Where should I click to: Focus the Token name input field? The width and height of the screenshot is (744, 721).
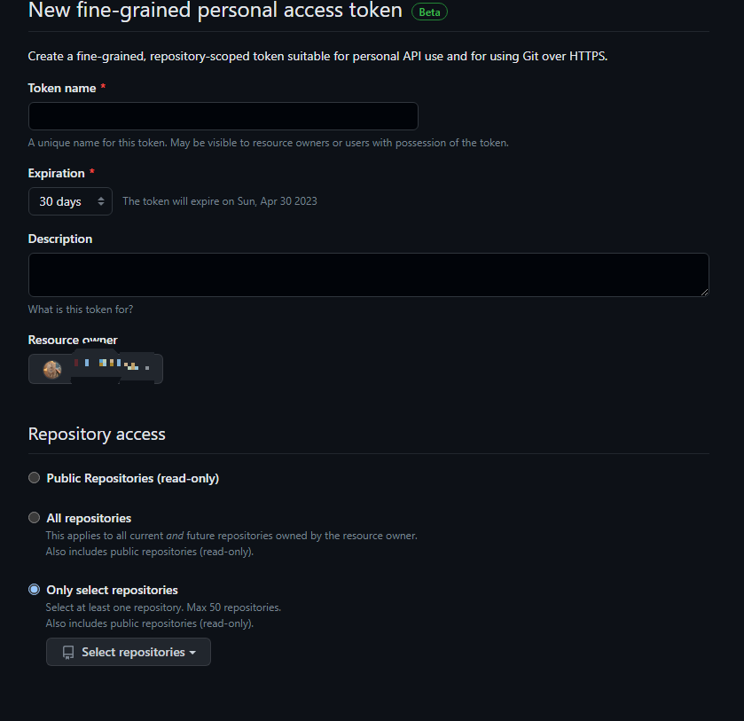[223, 116]
